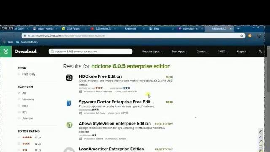This screenshot has height=152, width=270.
Task: Switch to the Redirected tab
Action: pos(130,29)
